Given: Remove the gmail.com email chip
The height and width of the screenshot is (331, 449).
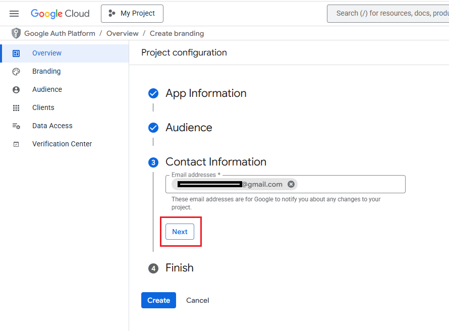Looking at the screenshot, I should click(x=291, y=184).
